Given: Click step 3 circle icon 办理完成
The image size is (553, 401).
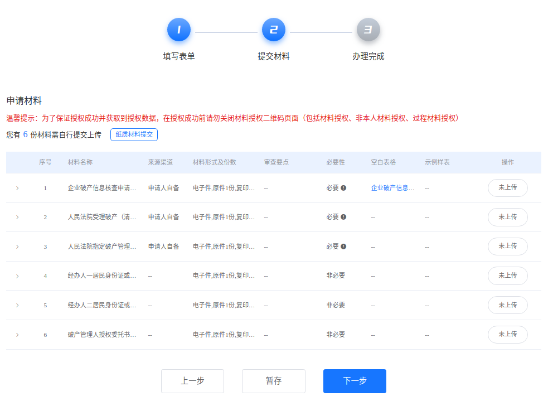Looking at the screenshot, I should tap(368, 30).
